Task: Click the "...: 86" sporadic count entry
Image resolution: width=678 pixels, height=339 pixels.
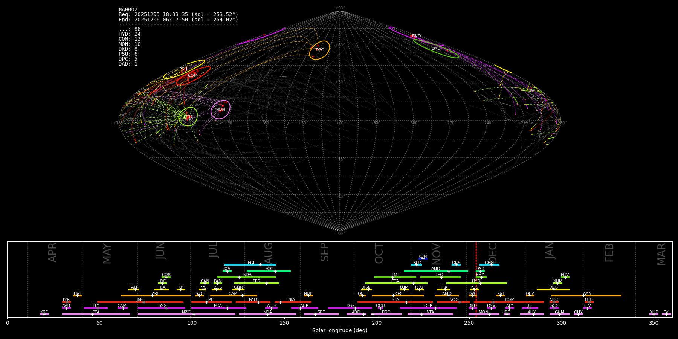Action: click(x=130, y=29)
